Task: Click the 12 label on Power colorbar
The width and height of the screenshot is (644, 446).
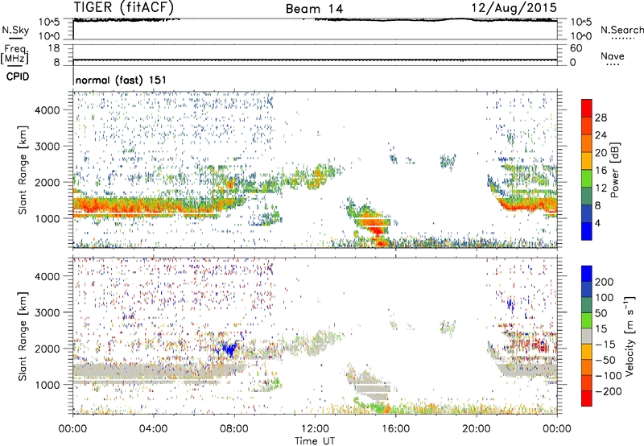Action: point(601,188)
